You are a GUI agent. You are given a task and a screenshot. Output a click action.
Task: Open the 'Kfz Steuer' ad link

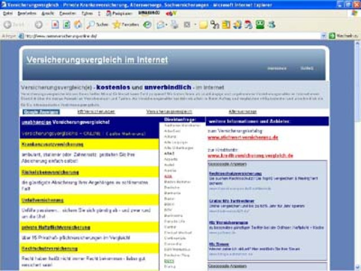pos(219,244)
